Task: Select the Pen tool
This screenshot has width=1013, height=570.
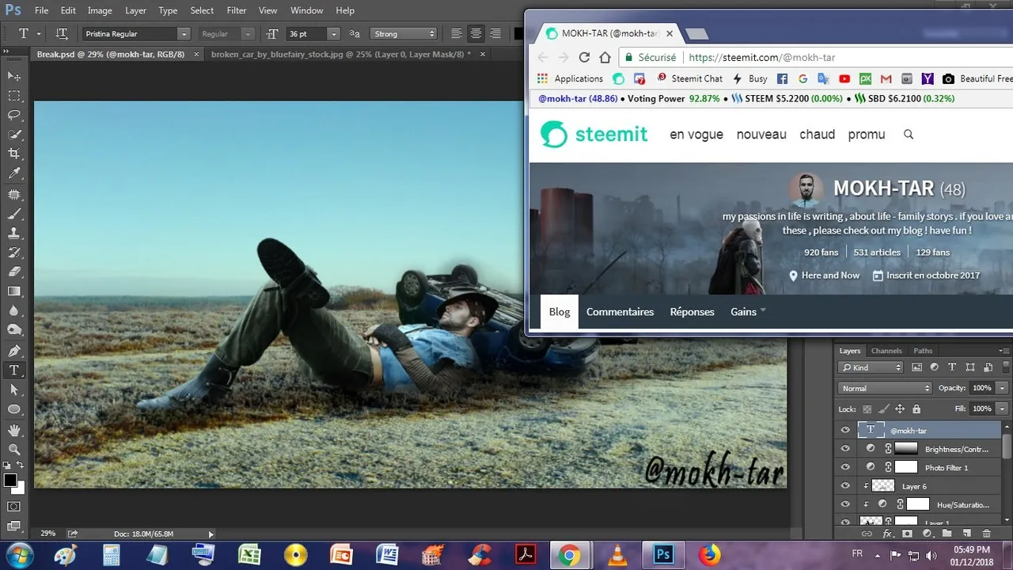Action: click(x=14, y=351)
